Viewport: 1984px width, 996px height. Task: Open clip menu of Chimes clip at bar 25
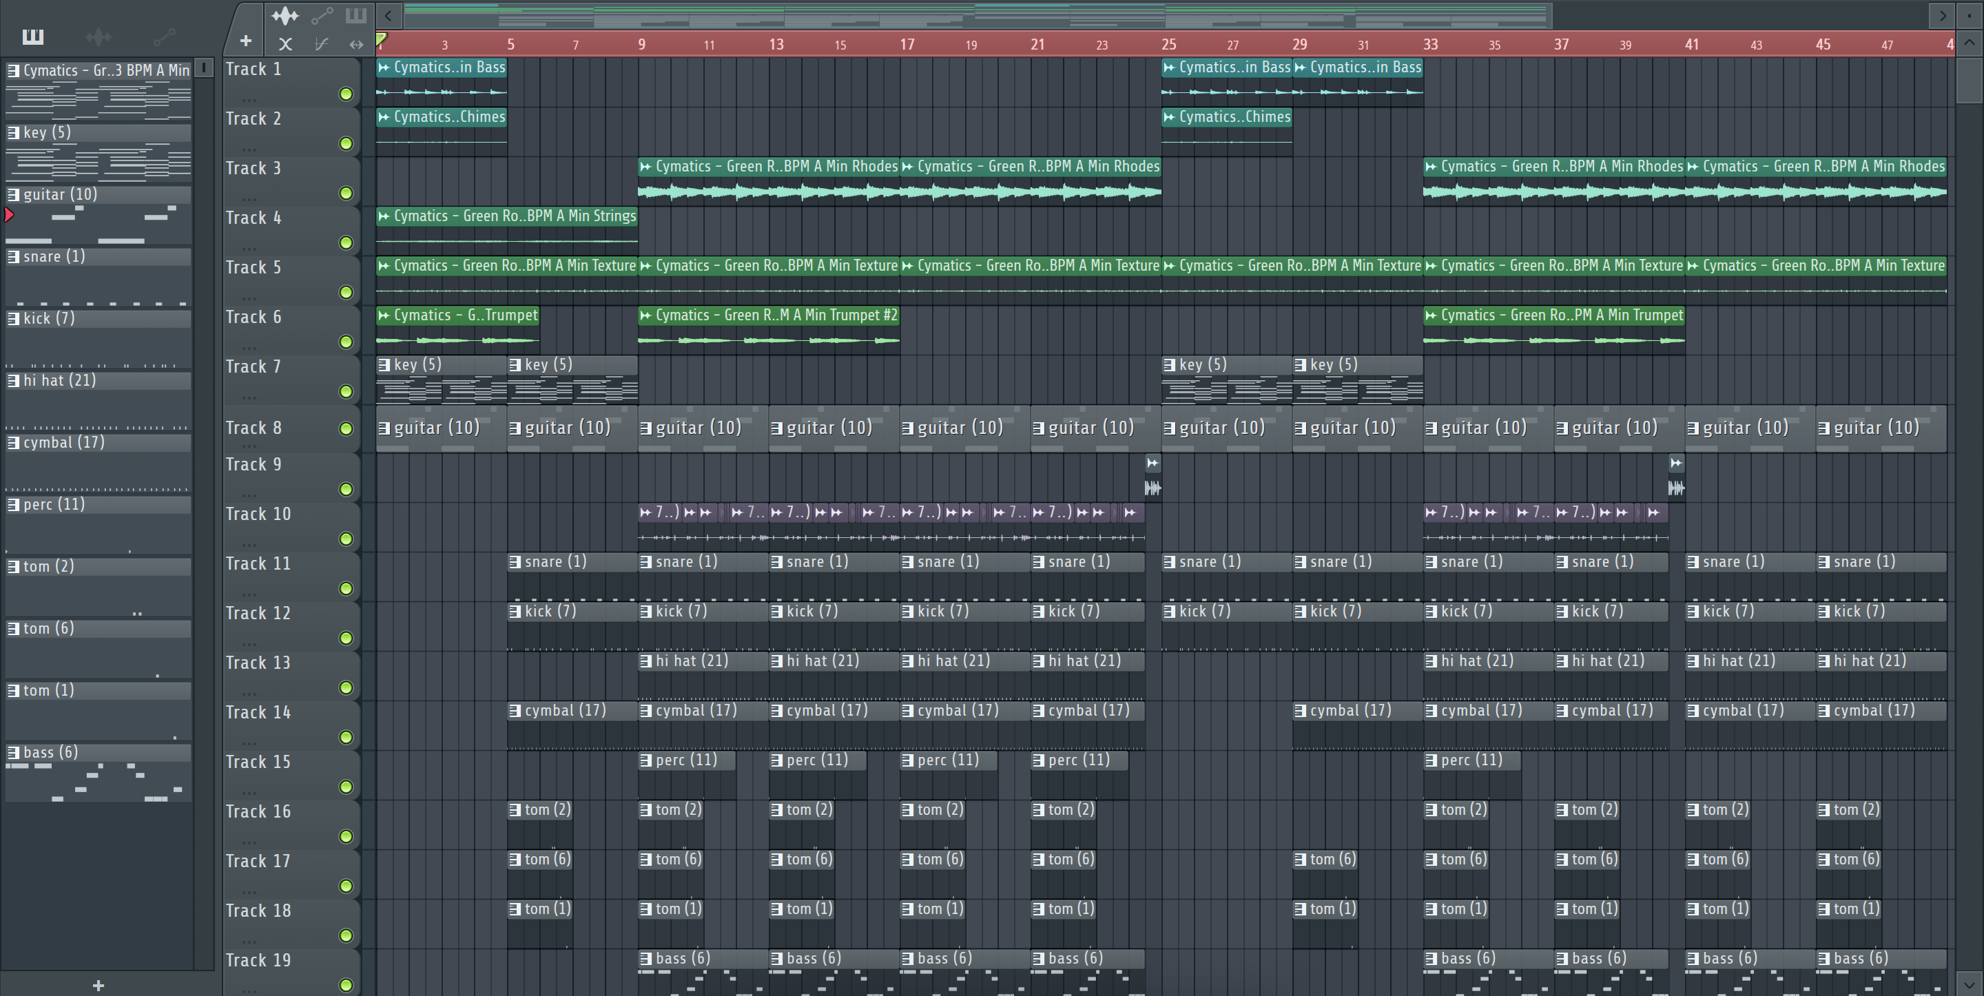tap(1169, 117)
